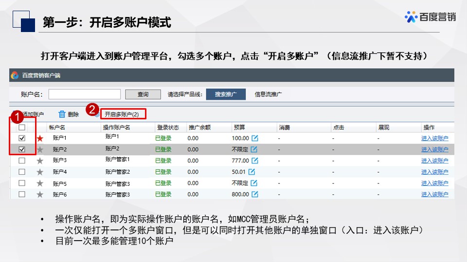
Task: Toggle the favorite star for 账户3
Action: 40,161
